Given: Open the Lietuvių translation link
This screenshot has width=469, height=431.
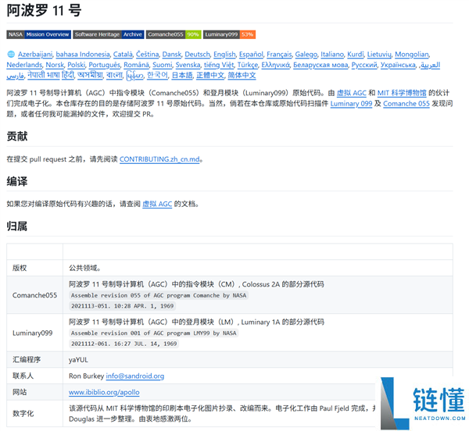Looking at the screenshot, I should click(x=379, y=55).
